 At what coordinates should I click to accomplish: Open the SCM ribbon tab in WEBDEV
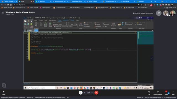tap(46, 20)
